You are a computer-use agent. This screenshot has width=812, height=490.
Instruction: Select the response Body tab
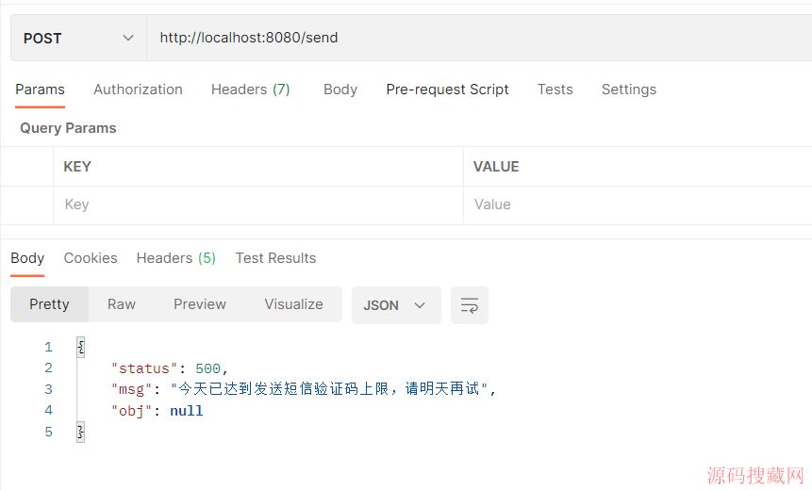27,258
